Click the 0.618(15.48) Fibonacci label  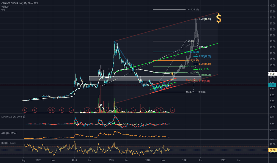click(204, 64)
